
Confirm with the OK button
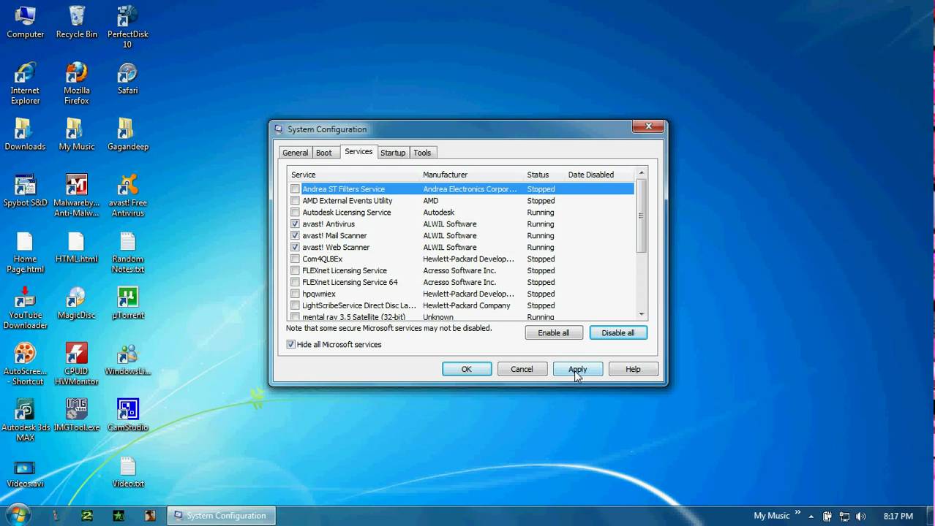pyautogui.click(x=467, y=370)
